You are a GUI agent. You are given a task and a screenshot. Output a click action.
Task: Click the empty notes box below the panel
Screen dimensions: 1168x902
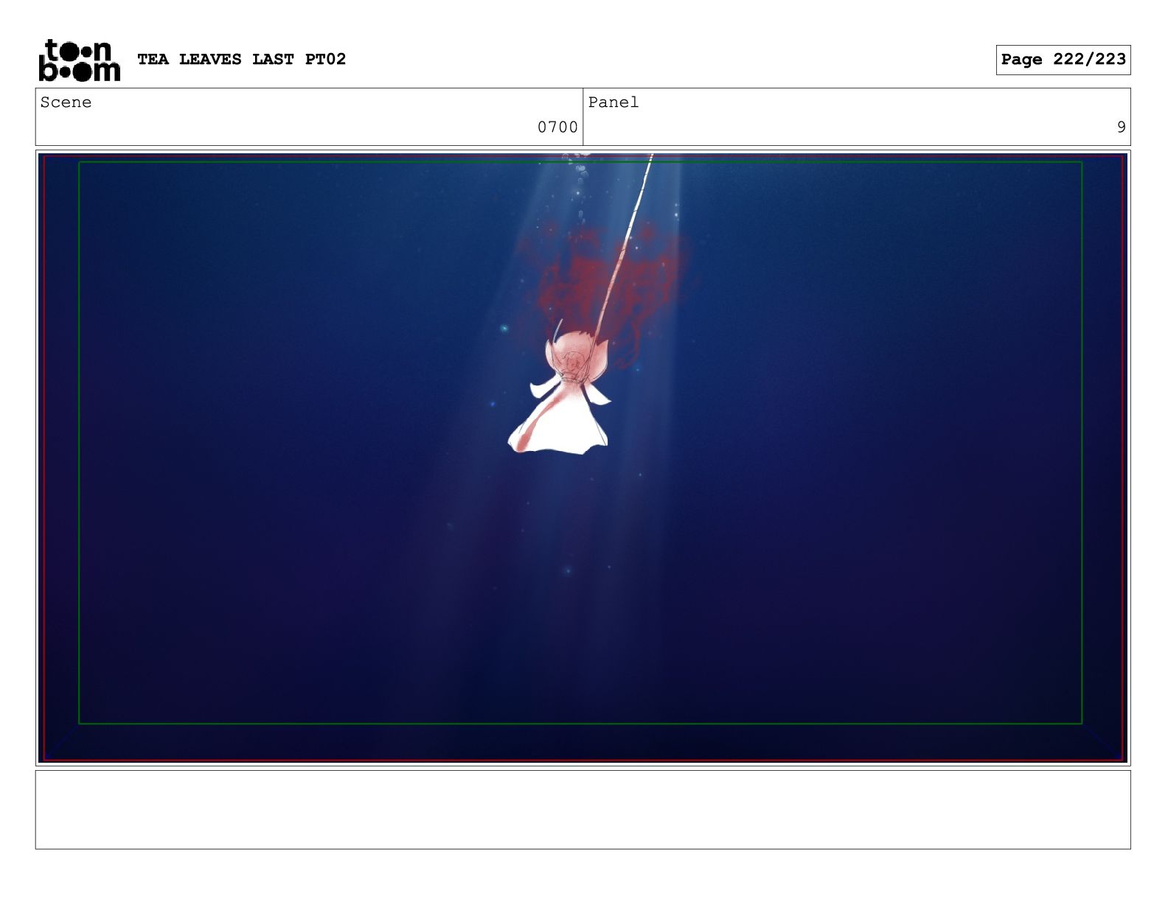click(583, 810)
